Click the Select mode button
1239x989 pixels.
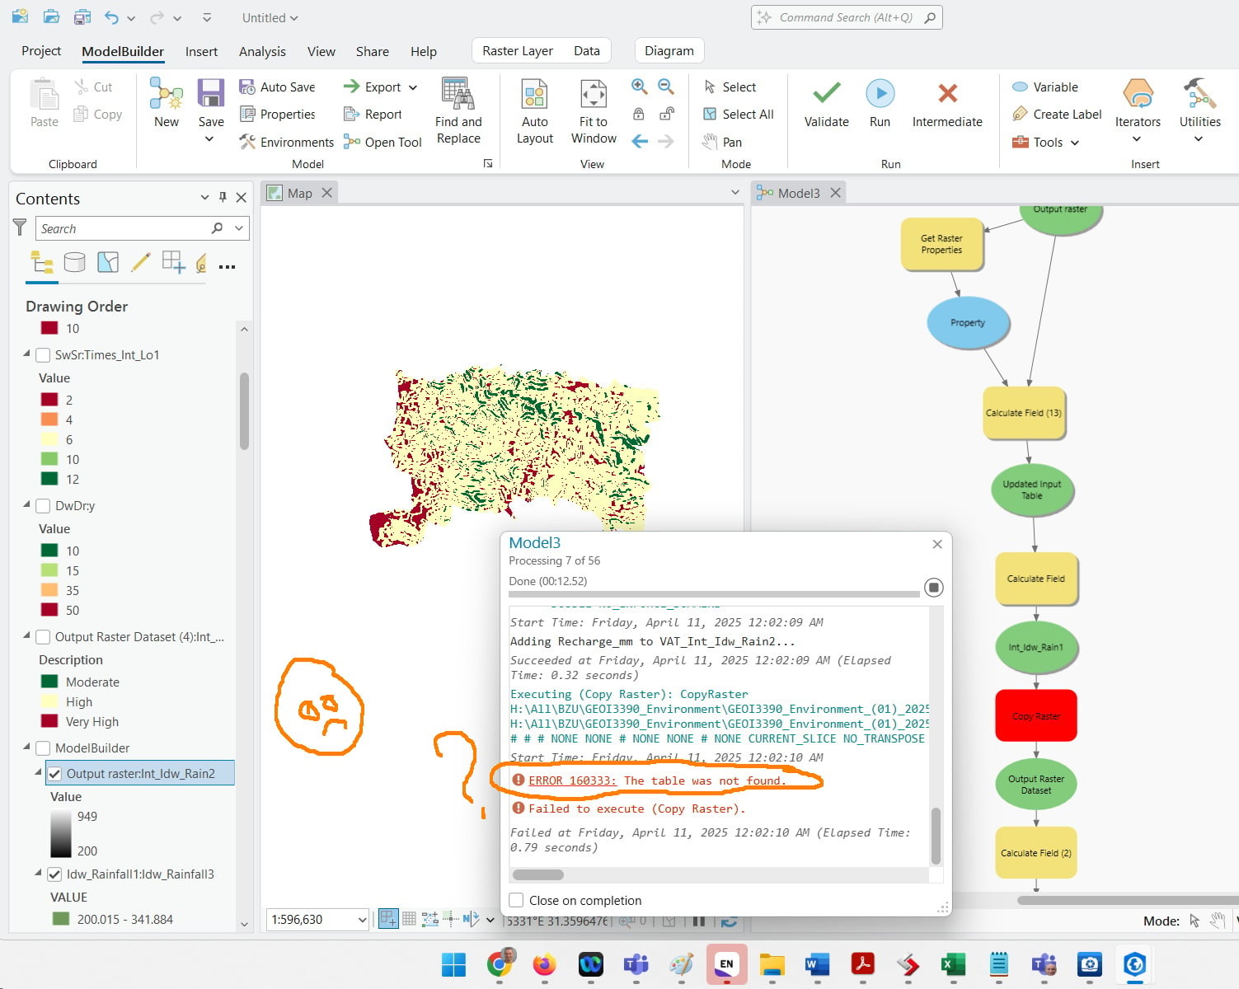[730, 87]
